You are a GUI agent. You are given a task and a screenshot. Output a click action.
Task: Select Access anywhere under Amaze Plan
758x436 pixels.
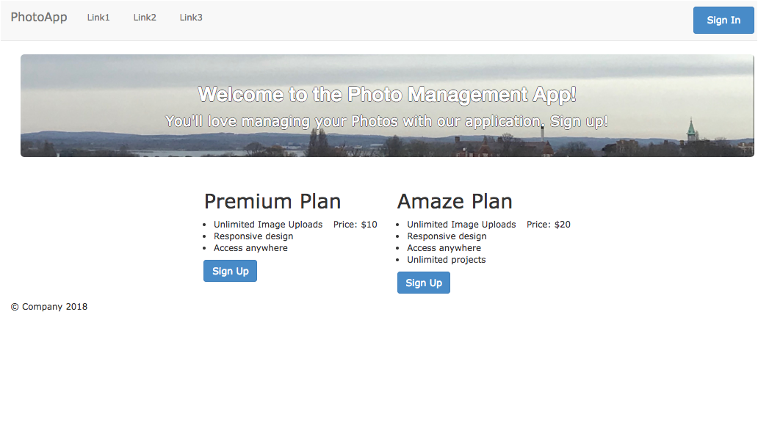click(x=444, y=248)
